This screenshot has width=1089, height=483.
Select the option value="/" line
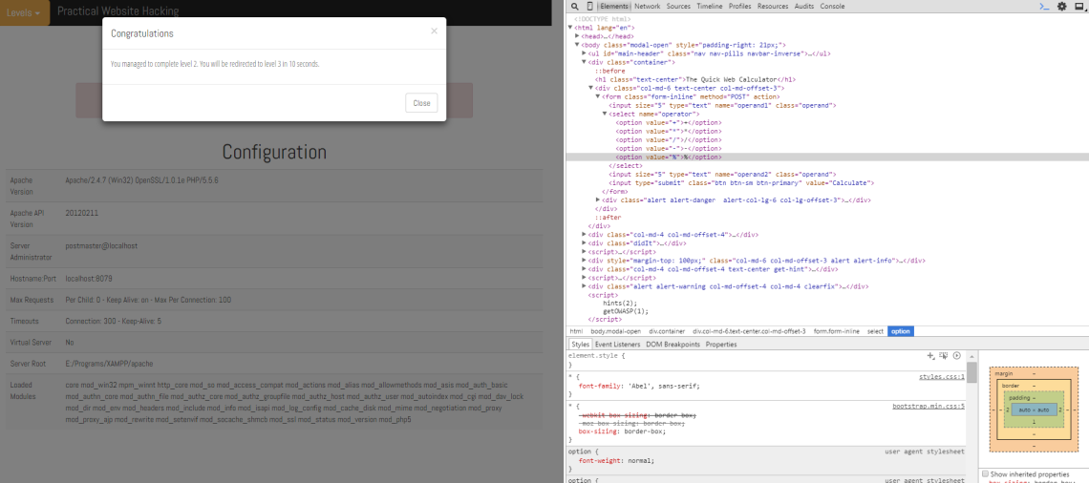pyautogui.click(x=669, y=139)
